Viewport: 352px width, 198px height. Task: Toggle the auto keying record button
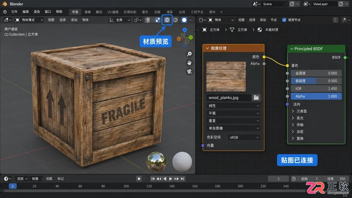click(139, 179)
